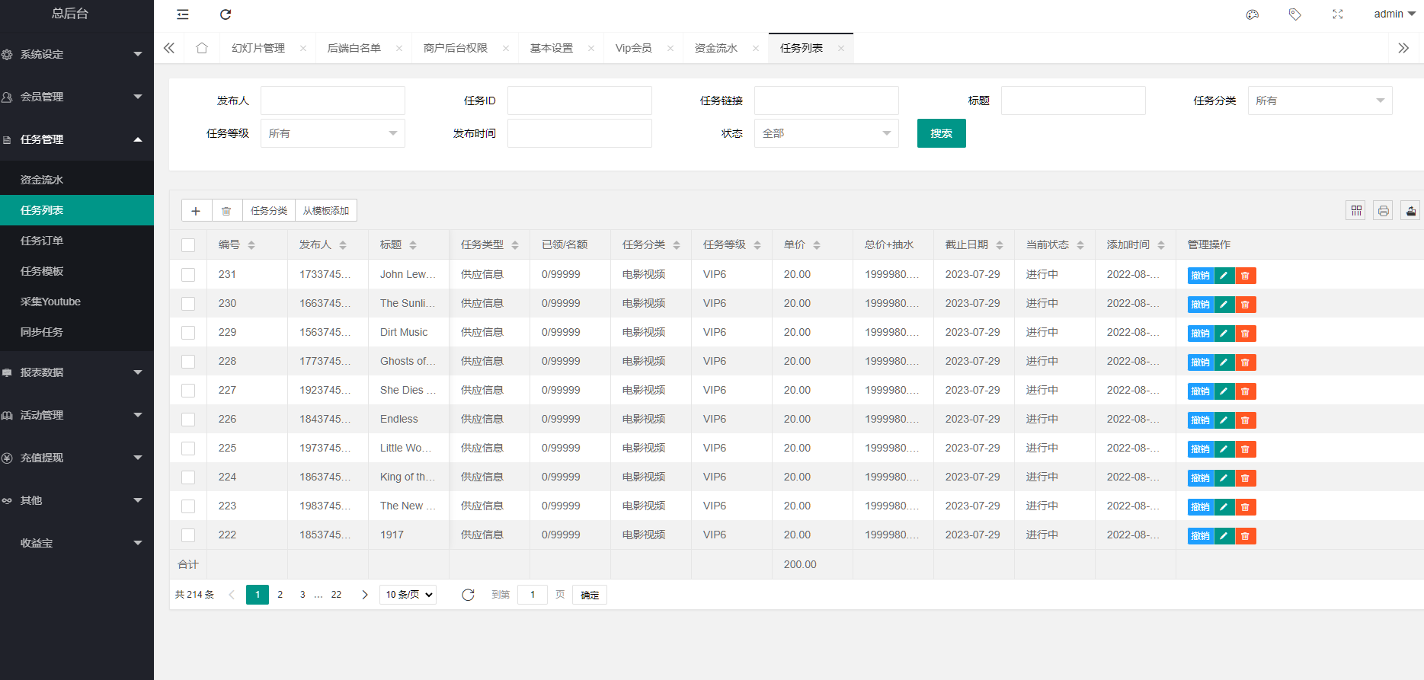Click the export icon above table
The image size is (1424, 680).
tap(1410, 211)
